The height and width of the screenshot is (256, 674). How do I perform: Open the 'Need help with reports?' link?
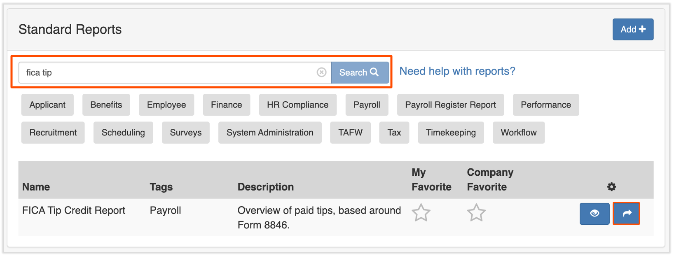click(x=457, y=71)
